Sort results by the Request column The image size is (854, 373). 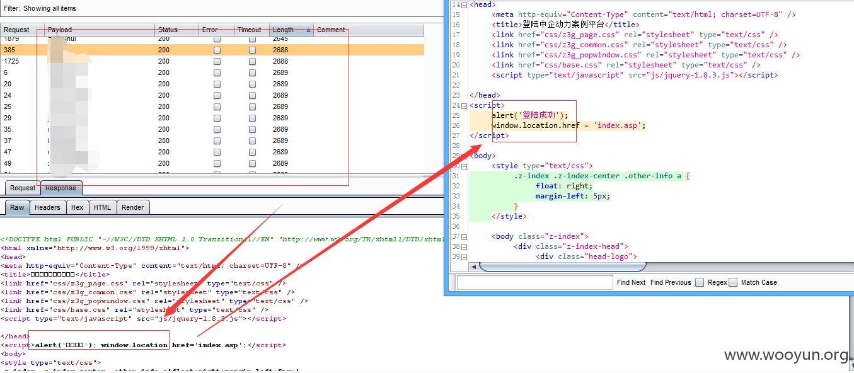[x=22, y=30]
